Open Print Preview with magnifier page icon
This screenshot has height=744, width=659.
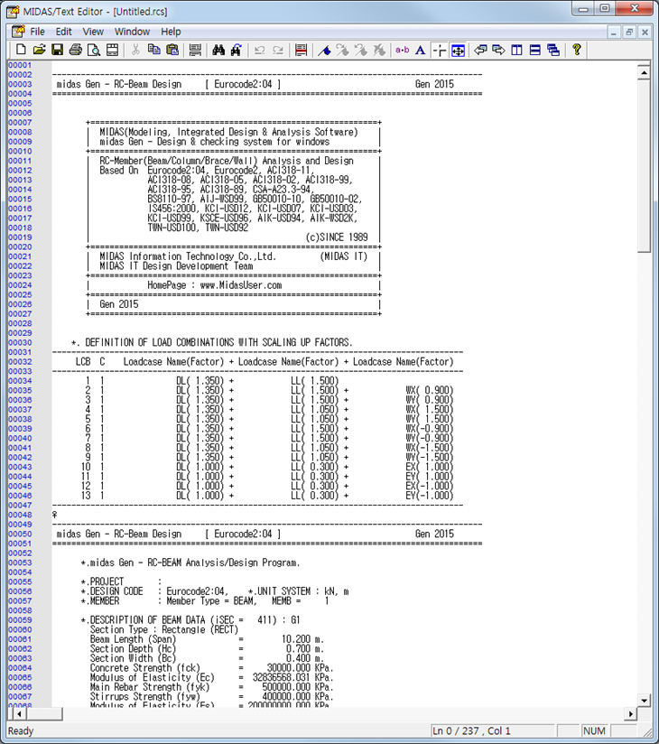coord(94,50)
